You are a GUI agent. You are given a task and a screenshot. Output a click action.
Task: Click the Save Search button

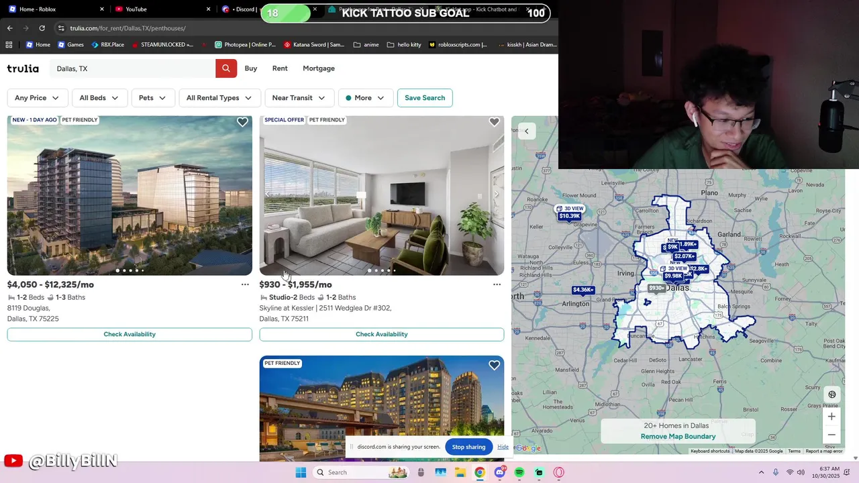pyautogui.click(x=425, y=98)
